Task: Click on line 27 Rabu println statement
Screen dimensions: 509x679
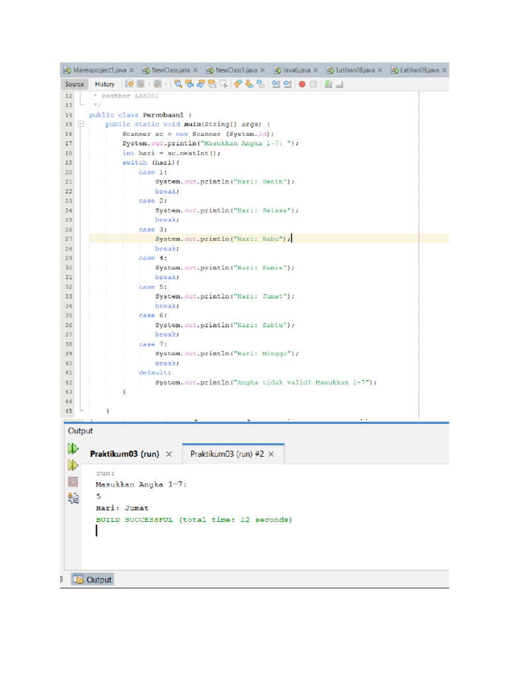Action: tap(222, 239)
